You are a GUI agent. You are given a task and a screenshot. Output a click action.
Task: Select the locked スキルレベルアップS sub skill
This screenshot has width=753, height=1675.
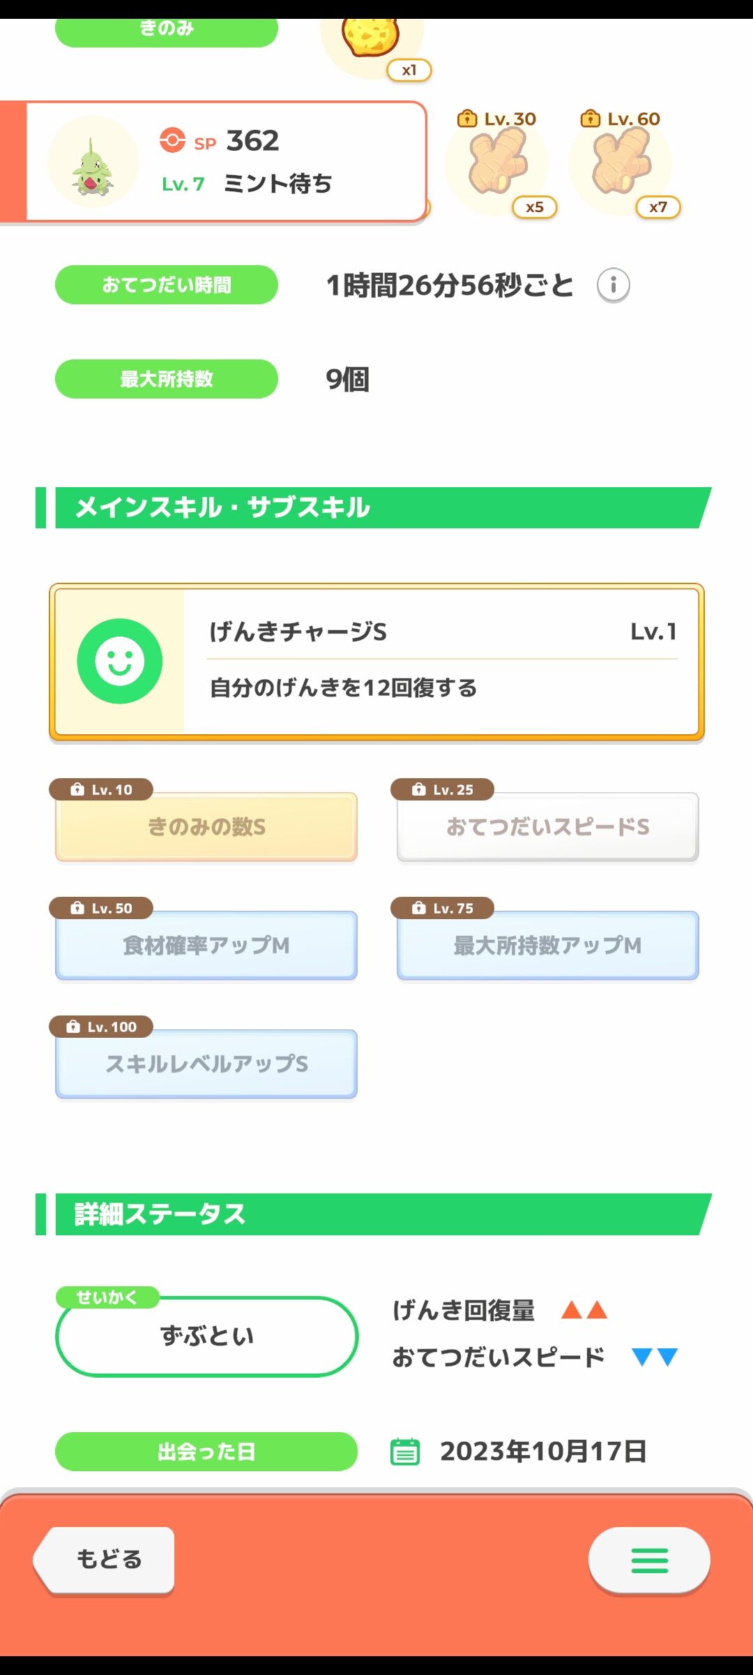coord(206,1064)
